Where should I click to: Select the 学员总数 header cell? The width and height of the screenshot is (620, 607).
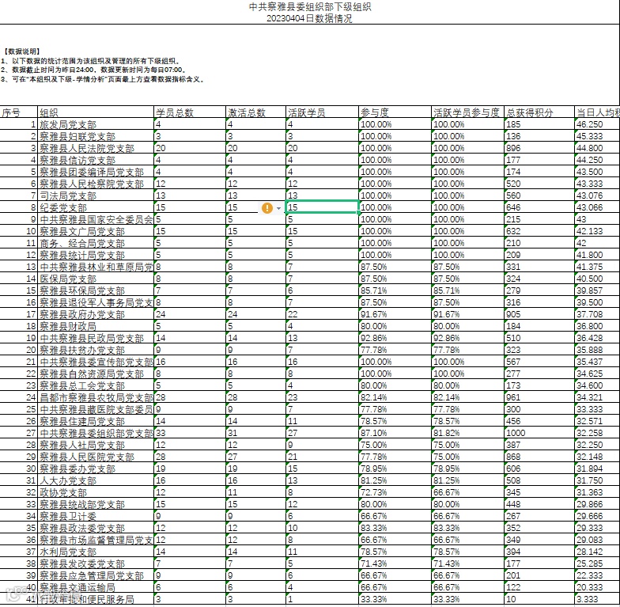(190, 112)
